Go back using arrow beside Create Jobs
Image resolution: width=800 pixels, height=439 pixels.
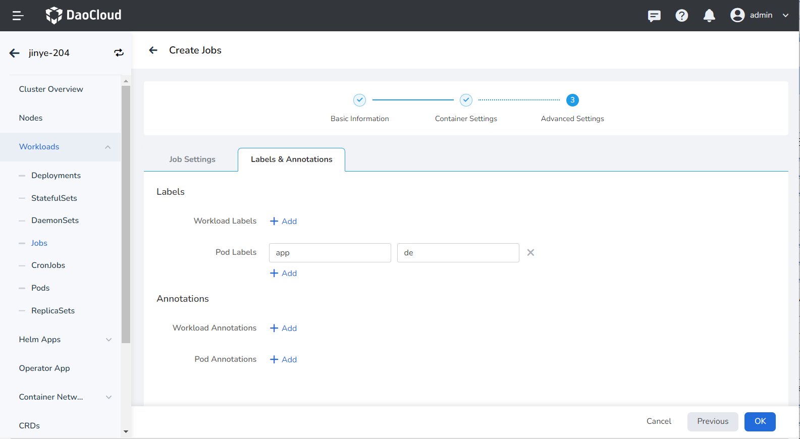[x=153, y=50]
